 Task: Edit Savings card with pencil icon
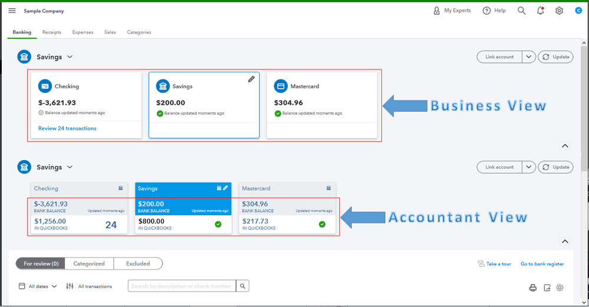(x=251, y=79)
